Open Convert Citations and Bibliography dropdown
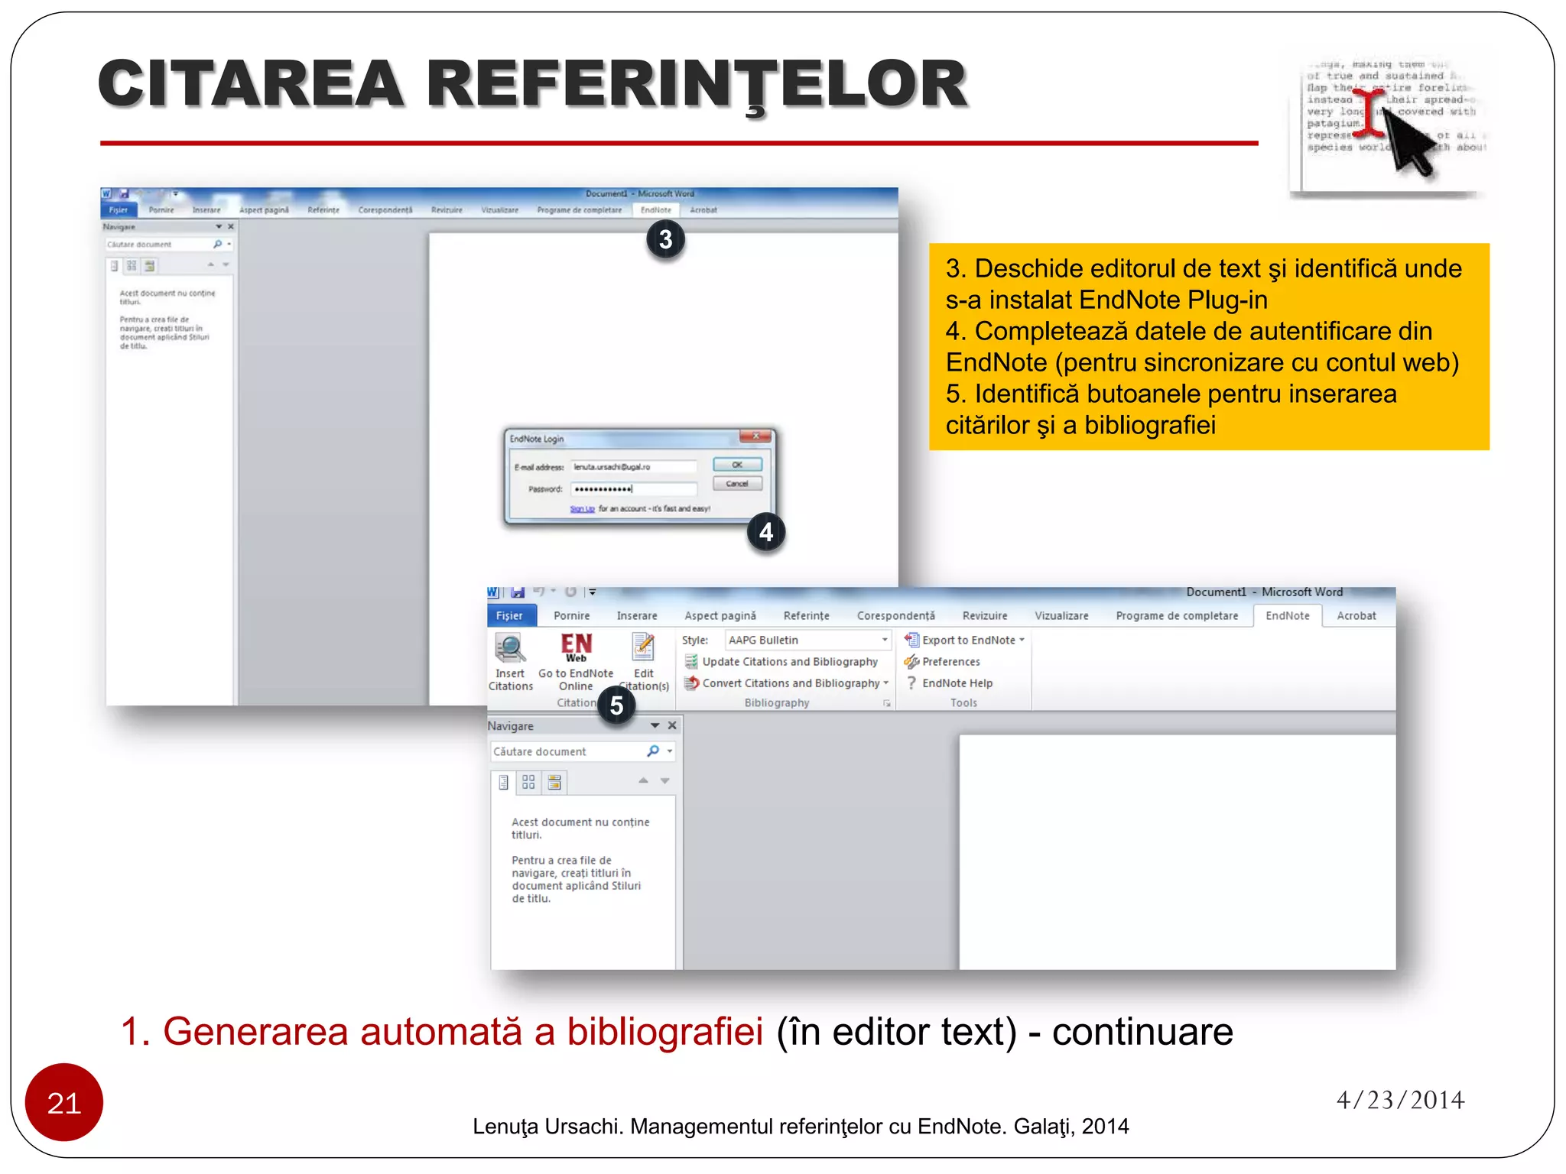The image size is (1566, 1174). click(x=886, y=683)
